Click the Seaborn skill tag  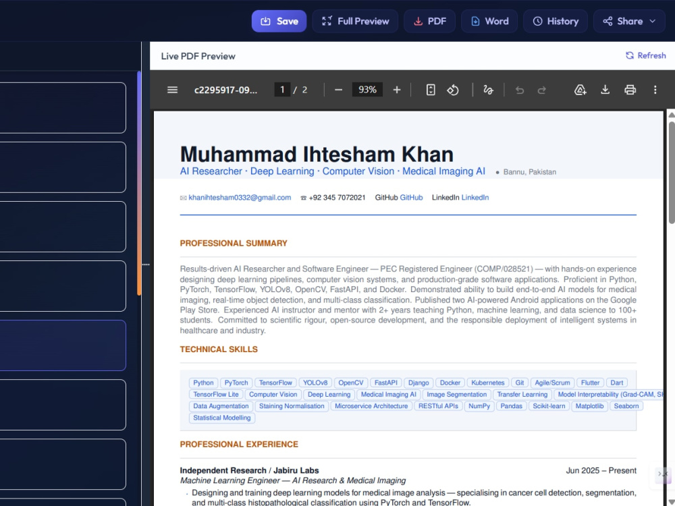click(626, 405)
